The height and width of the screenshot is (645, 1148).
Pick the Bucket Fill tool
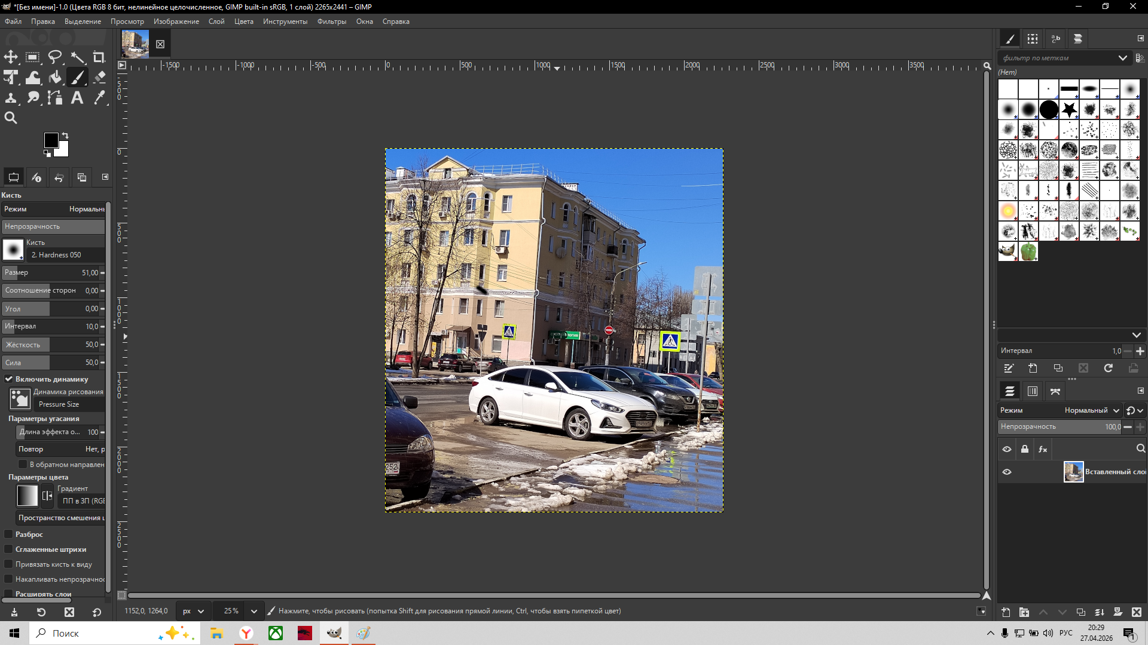click(x=55, y=78)
